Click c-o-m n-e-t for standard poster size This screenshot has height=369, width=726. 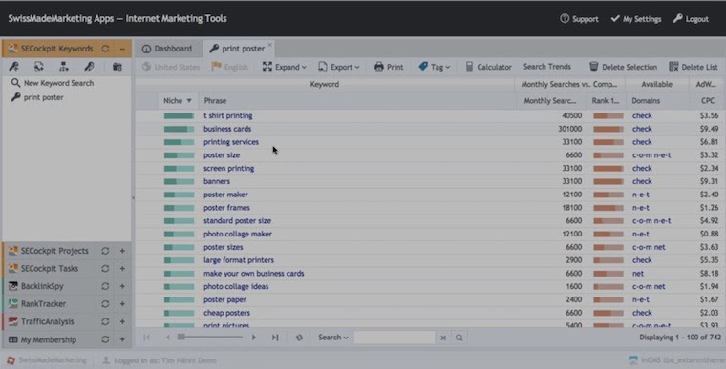tap(651, 221)
